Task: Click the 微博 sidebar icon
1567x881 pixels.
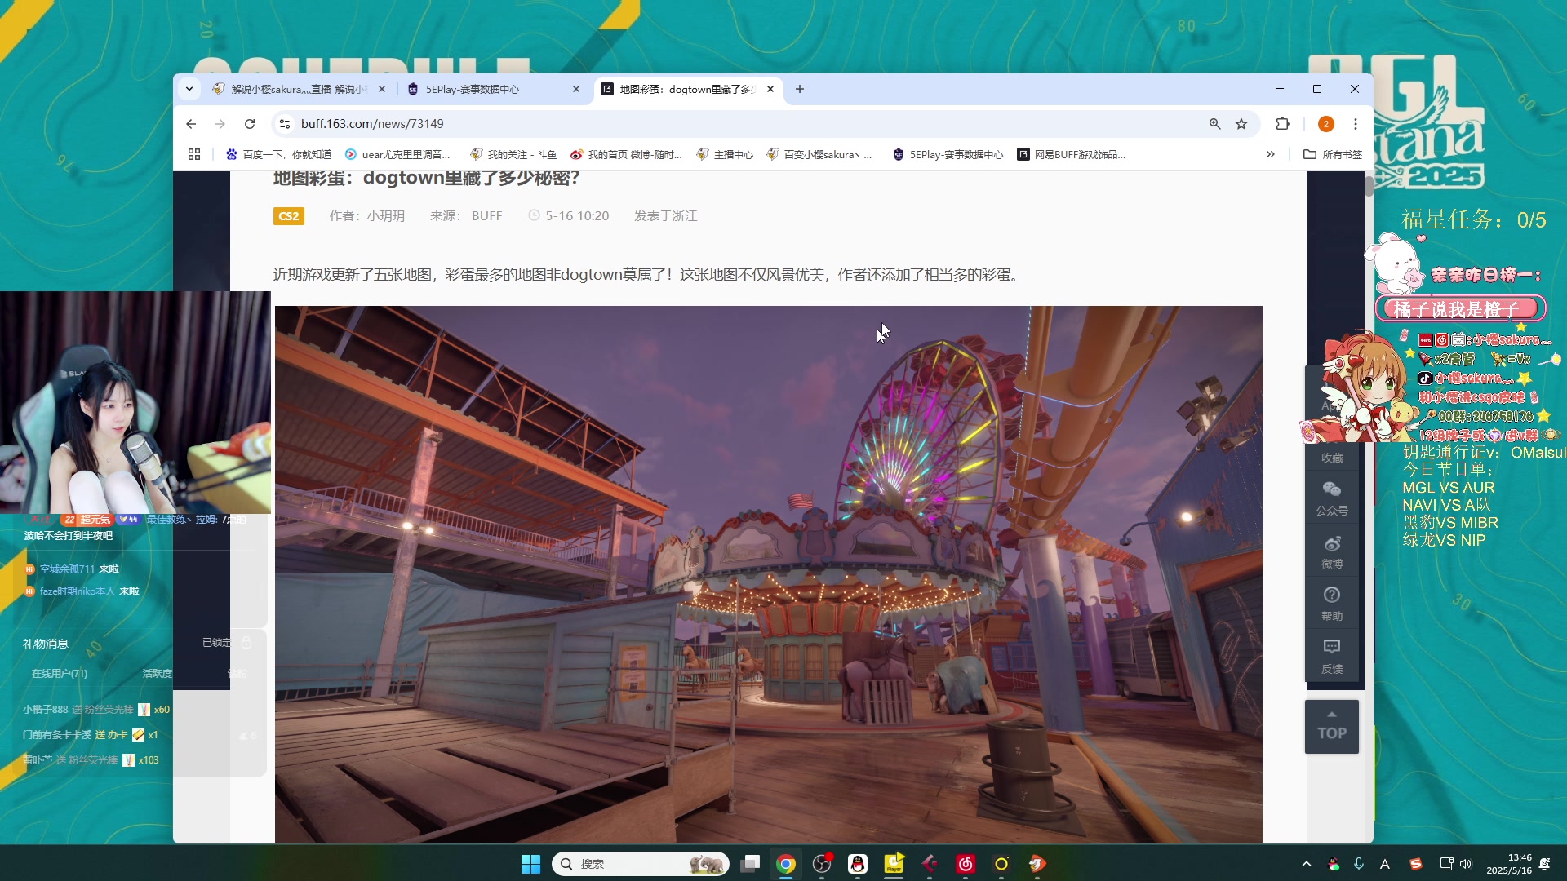Action: (x=1331, y=552)
